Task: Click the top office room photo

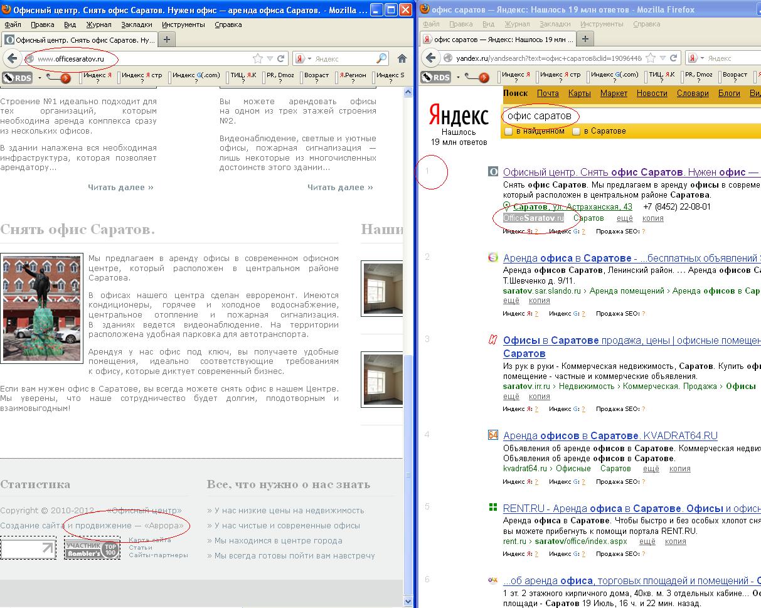Action: (382, 289)
